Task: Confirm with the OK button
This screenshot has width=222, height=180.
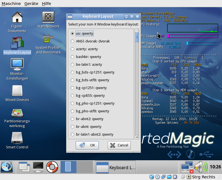Action: pyautogui.click(x=87, y=145)
